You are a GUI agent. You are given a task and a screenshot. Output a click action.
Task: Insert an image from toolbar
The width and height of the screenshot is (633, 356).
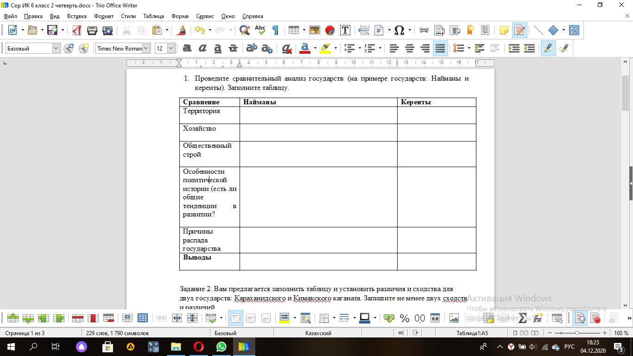point(315,30)
